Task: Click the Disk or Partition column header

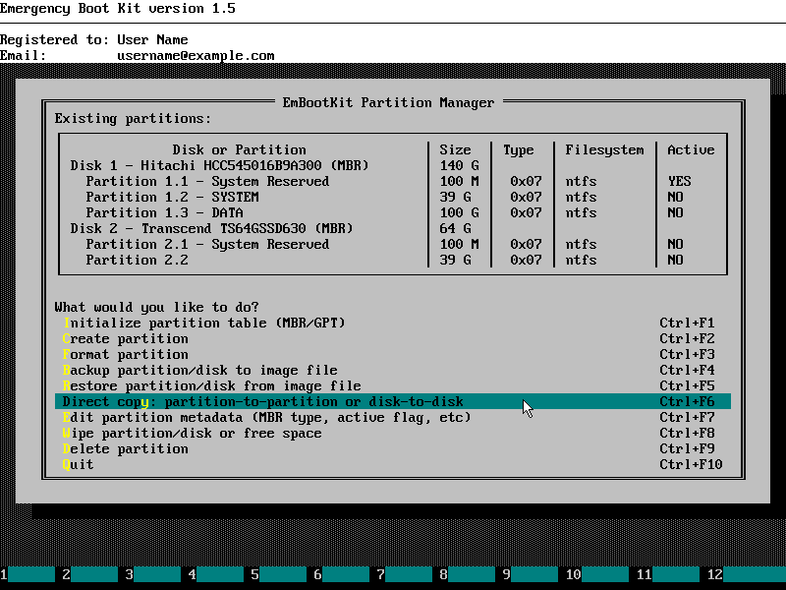Action: pos(239,150)
